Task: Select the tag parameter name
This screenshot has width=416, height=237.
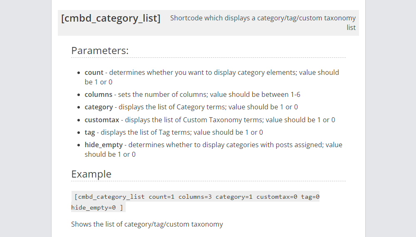Action: [90, 133]
